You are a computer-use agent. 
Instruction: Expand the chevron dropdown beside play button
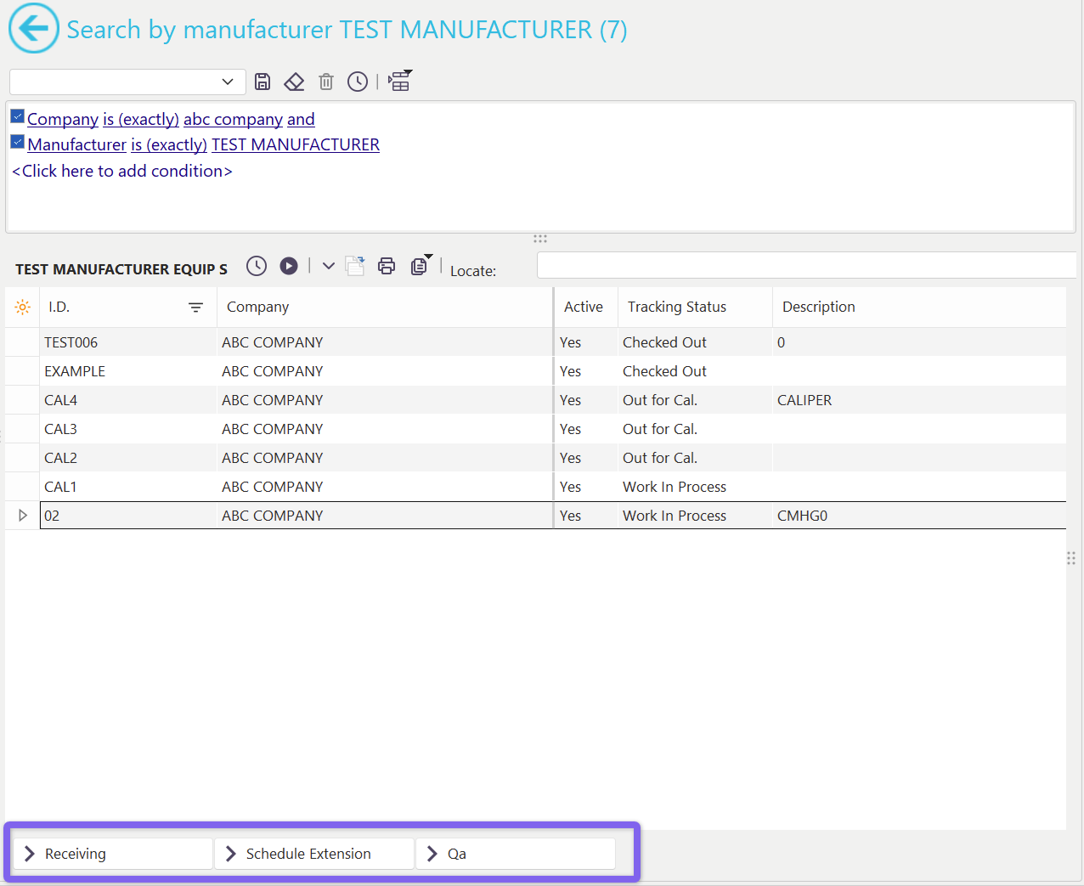[329, 266]
